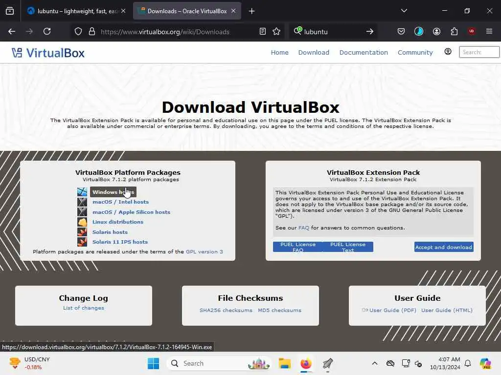501x375 pixels.
Task: Open the GPL version 3 link
Action: [x=205, y=251]
